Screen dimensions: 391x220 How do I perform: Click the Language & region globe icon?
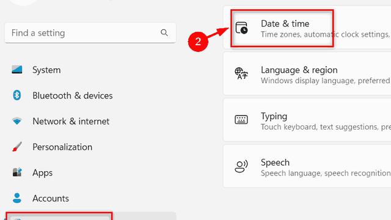click(x=241, y=73)
